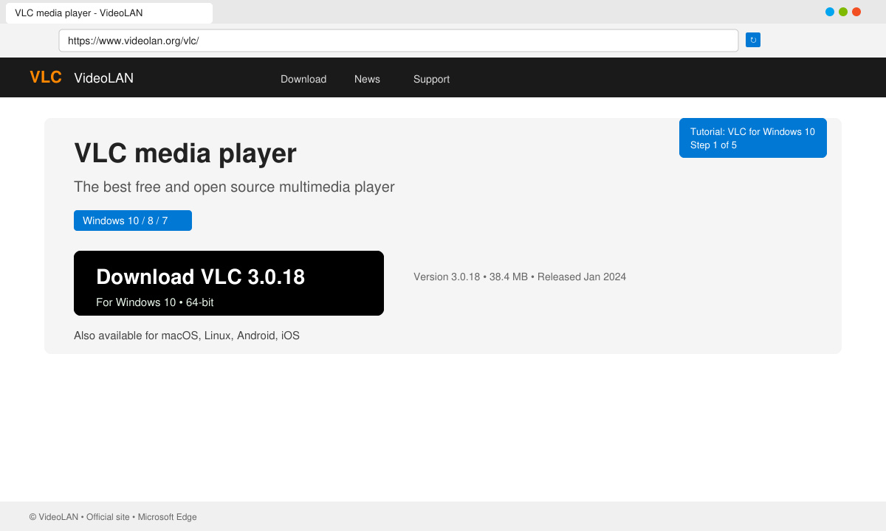
Task: Click the © VideoLAN footer text
Action: pyautogui.click(x=113, y=517)
